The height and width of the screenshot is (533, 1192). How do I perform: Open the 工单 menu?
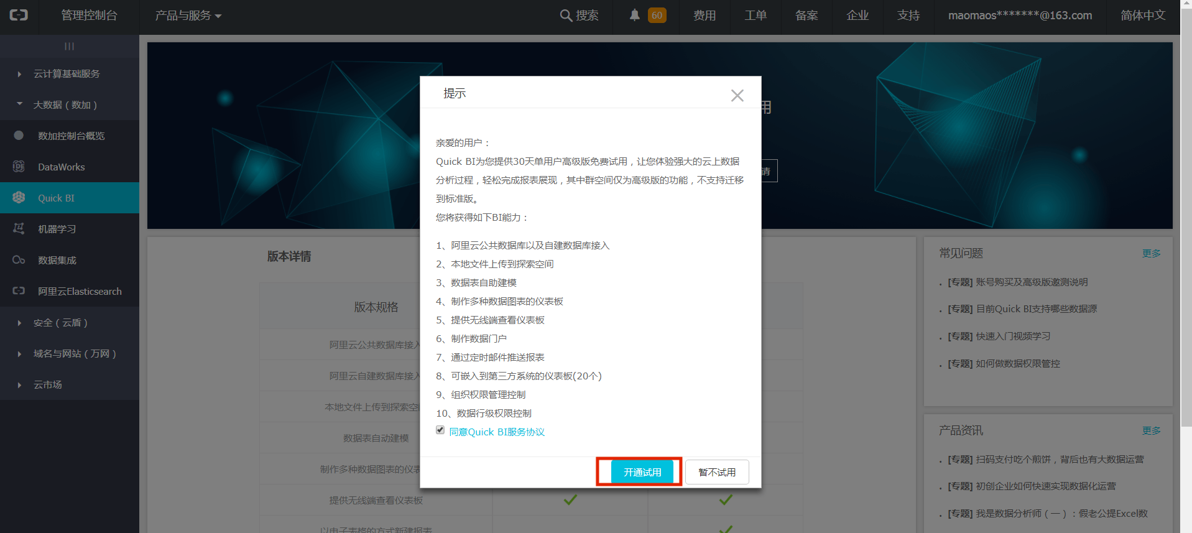755,16
